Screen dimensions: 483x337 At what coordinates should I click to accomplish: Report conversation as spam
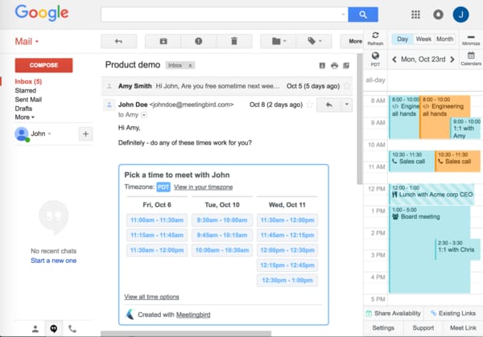[x=199, y=41]
